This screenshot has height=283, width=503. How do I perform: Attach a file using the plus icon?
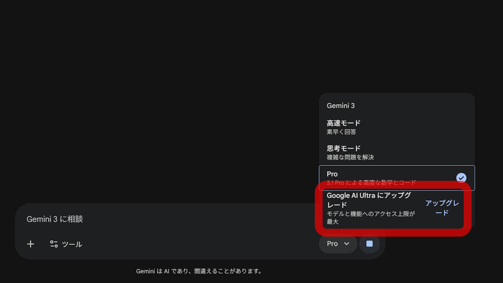pos(30,244)
